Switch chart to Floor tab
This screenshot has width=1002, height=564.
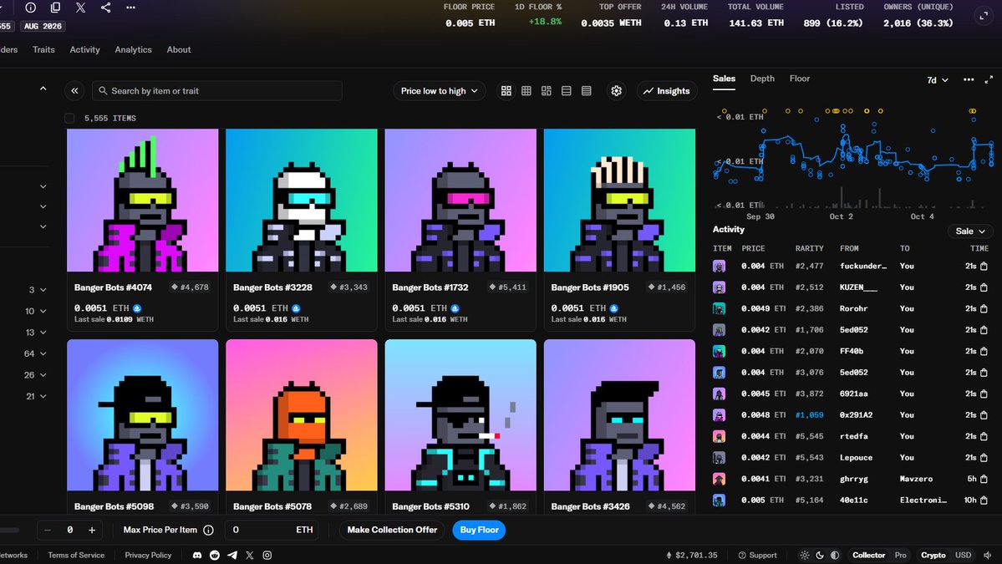tap(800, 79)
